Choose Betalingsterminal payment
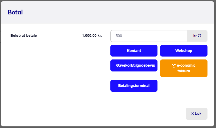216x128 pixels. tap(134, 86)
